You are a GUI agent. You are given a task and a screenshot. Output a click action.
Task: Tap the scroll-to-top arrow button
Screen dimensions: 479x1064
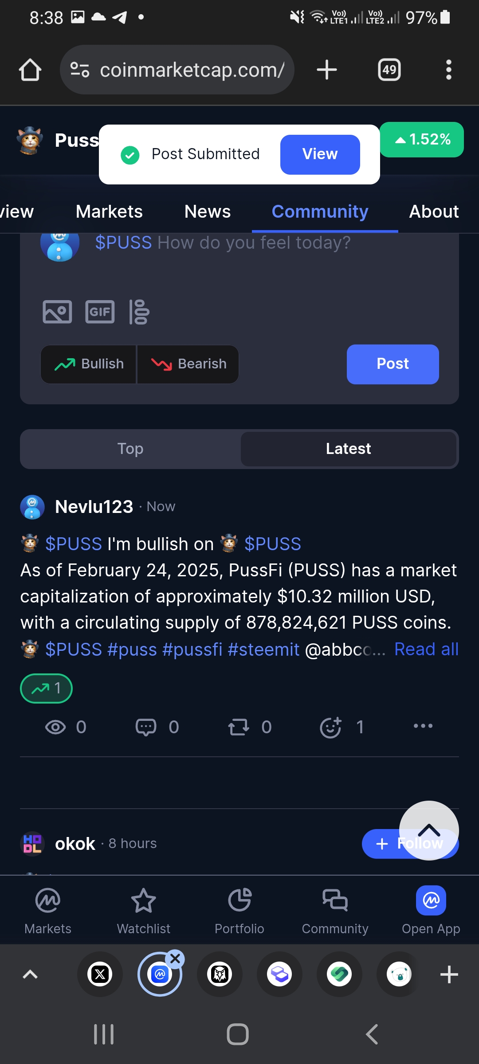(x=429, y=830)
